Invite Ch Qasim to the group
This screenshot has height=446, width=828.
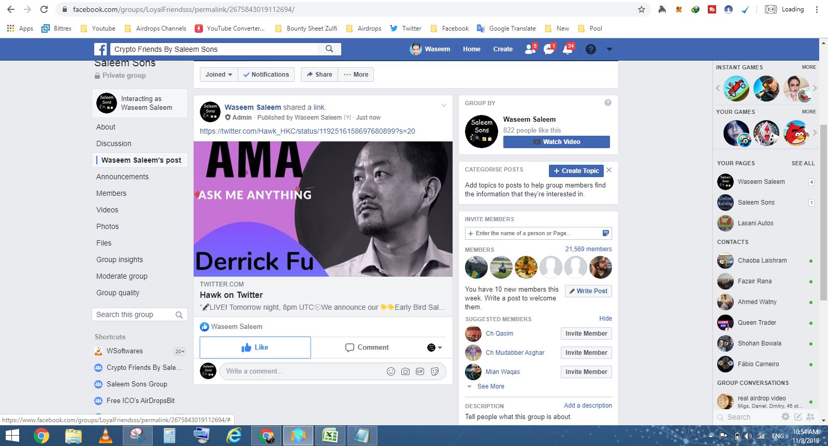586,334
